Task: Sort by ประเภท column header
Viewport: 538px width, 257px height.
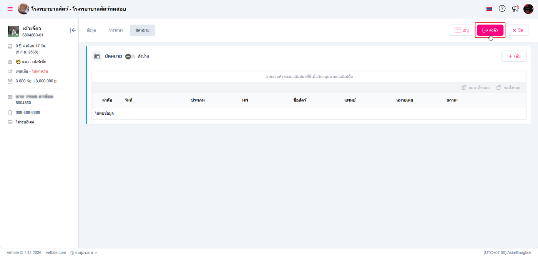Action: (x=198, y=100)
